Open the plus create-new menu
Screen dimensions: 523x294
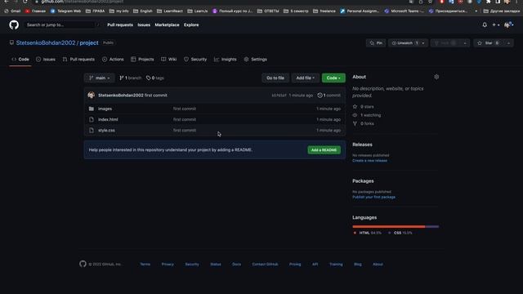[496, 24]
